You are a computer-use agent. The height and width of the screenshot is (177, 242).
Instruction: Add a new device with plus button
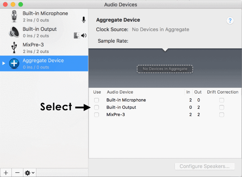[x=5, y=173]
